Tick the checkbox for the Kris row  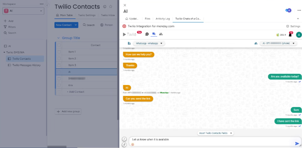tap(59, 85)
